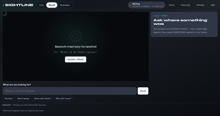Toggle the Light theme

[x=213, y=5]
